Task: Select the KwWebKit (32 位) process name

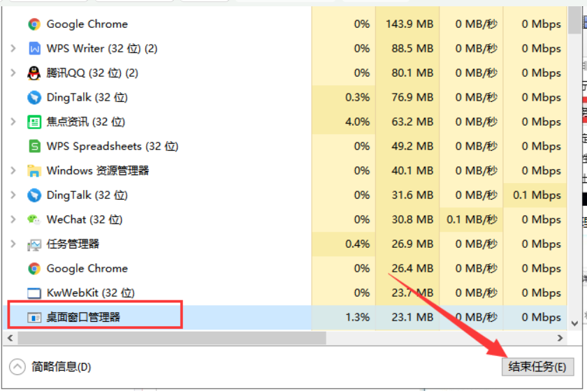Action: tap(91, 293)
